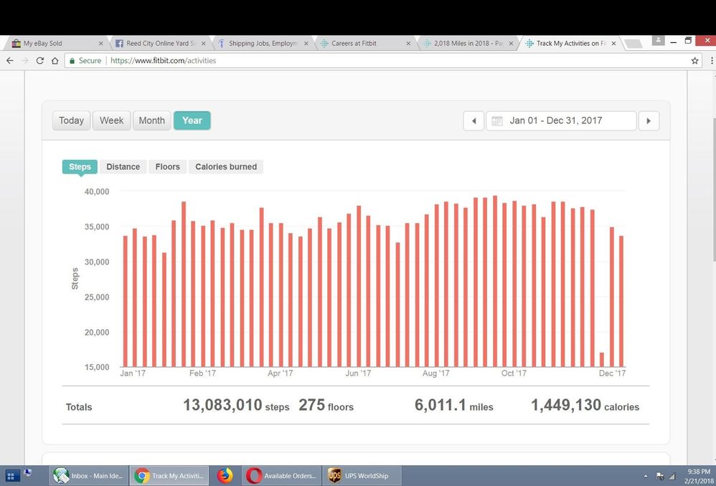Select the Month view button
The height and width of the screenshot is (486, 716).
pos(151,120)
